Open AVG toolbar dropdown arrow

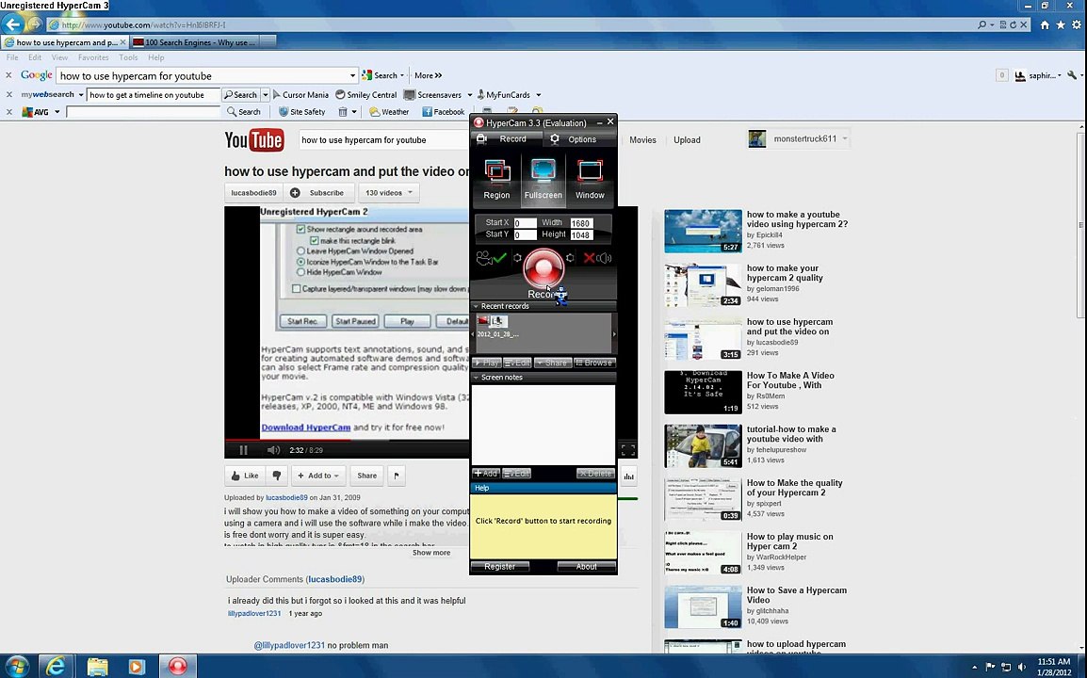pos(57,112)
